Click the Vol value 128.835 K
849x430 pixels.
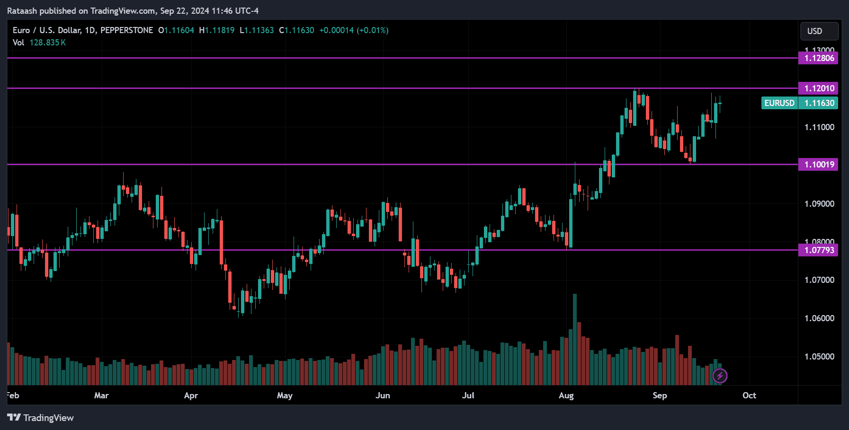pyautogui.click(x=47, y=43)
